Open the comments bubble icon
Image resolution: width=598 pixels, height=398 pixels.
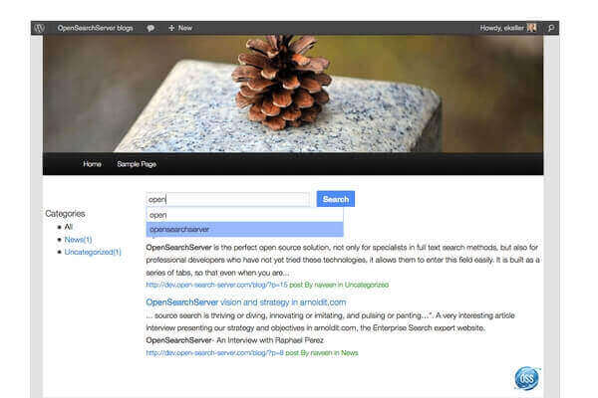[150, 28]
